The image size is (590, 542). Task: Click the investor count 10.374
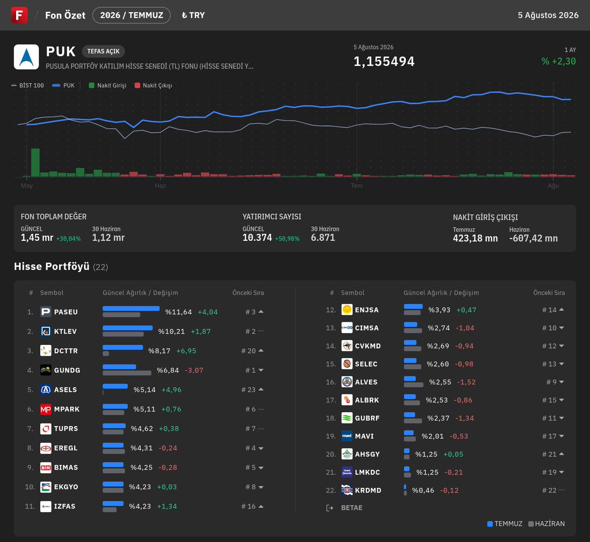tap(257, 238)
